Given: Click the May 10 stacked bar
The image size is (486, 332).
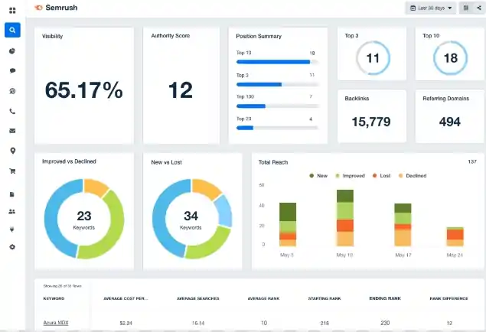Looking at the screenshot, I should [x=345, y=218].
